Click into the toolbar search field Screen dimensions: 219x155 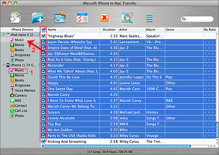[197, 19]
